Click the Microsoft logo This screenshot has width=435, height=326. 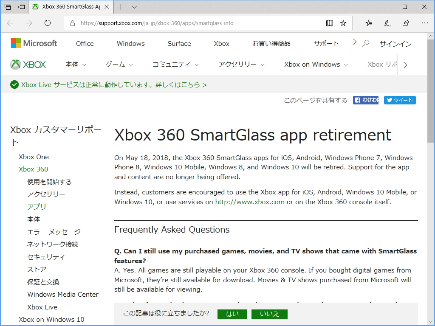pos(34,43)
